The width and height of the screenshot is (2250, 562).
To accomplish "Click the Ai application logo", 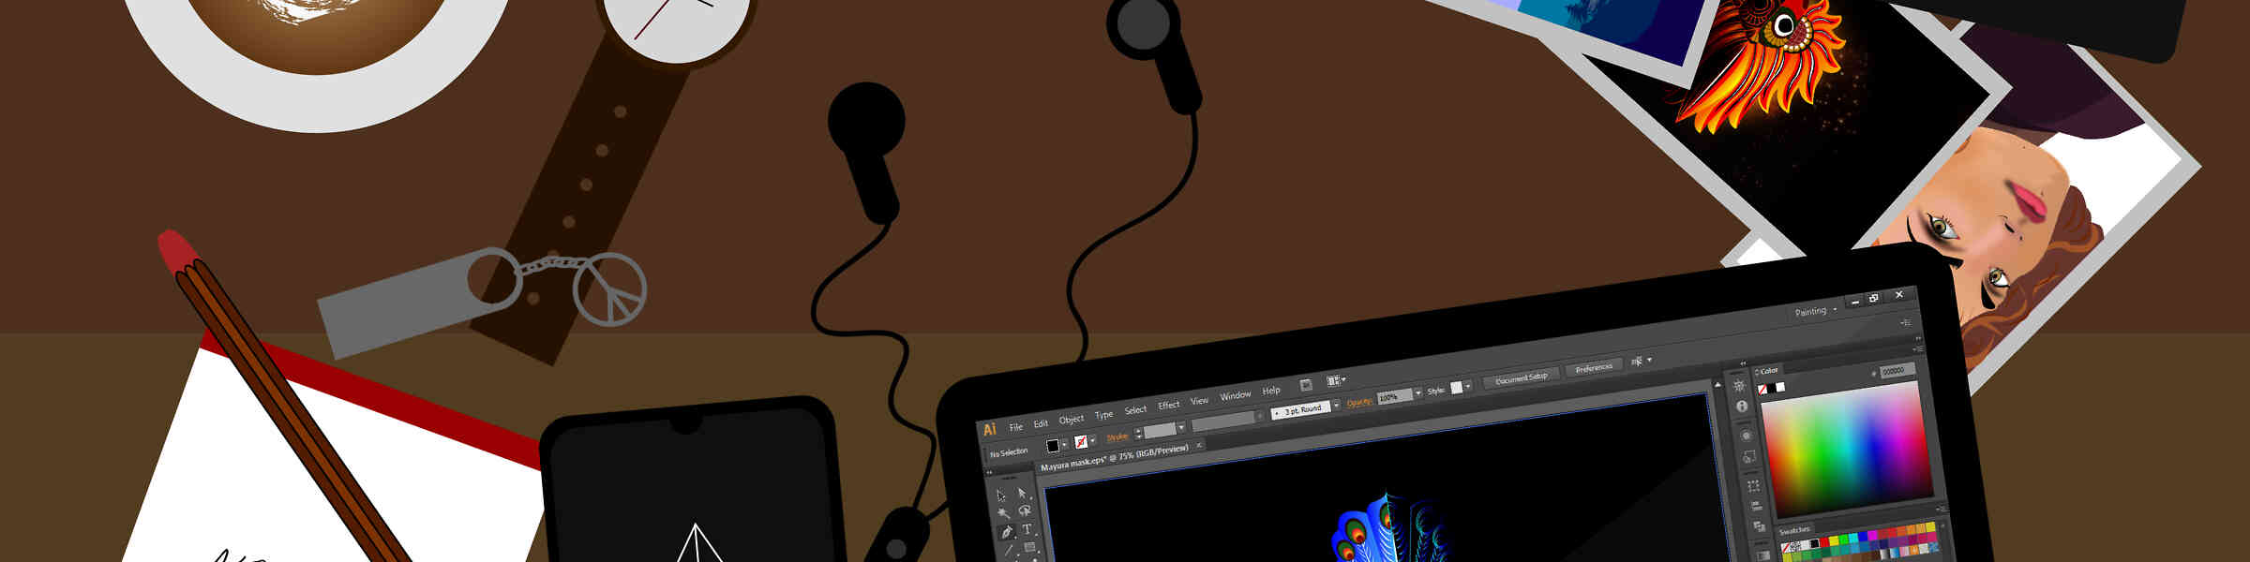I will (990, 429).
